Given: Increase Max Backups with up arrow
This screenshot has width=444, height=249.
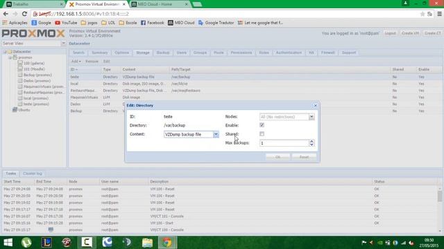Looking at the screenshot, I should click(311, 141).
